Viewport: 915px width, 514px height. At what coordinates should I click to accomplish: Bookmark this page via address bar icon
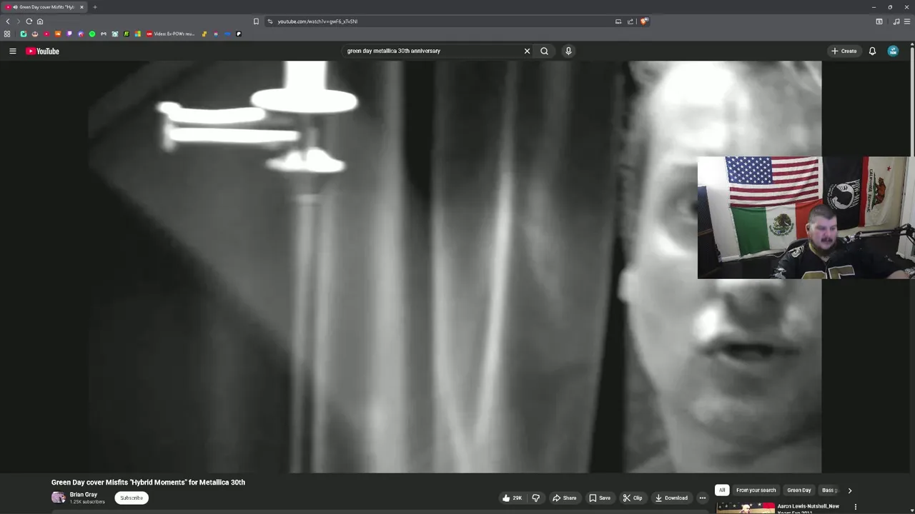pyautogui.click(x=256, y=21)
